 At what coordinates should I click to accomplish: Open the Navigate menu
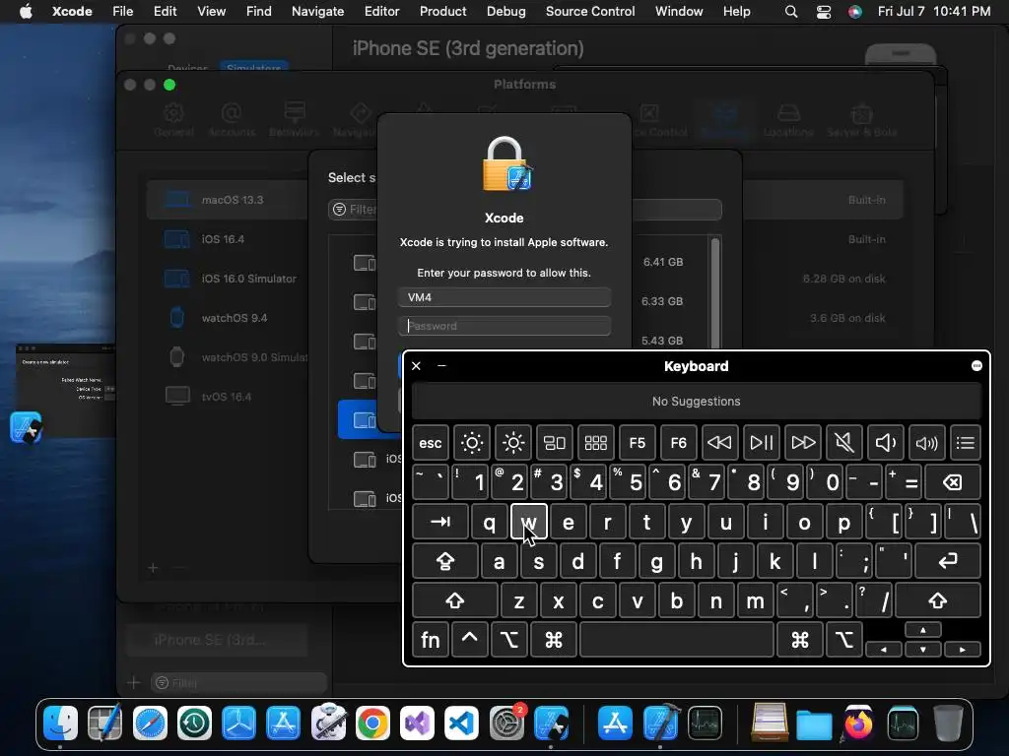click(x=318, y=11)
